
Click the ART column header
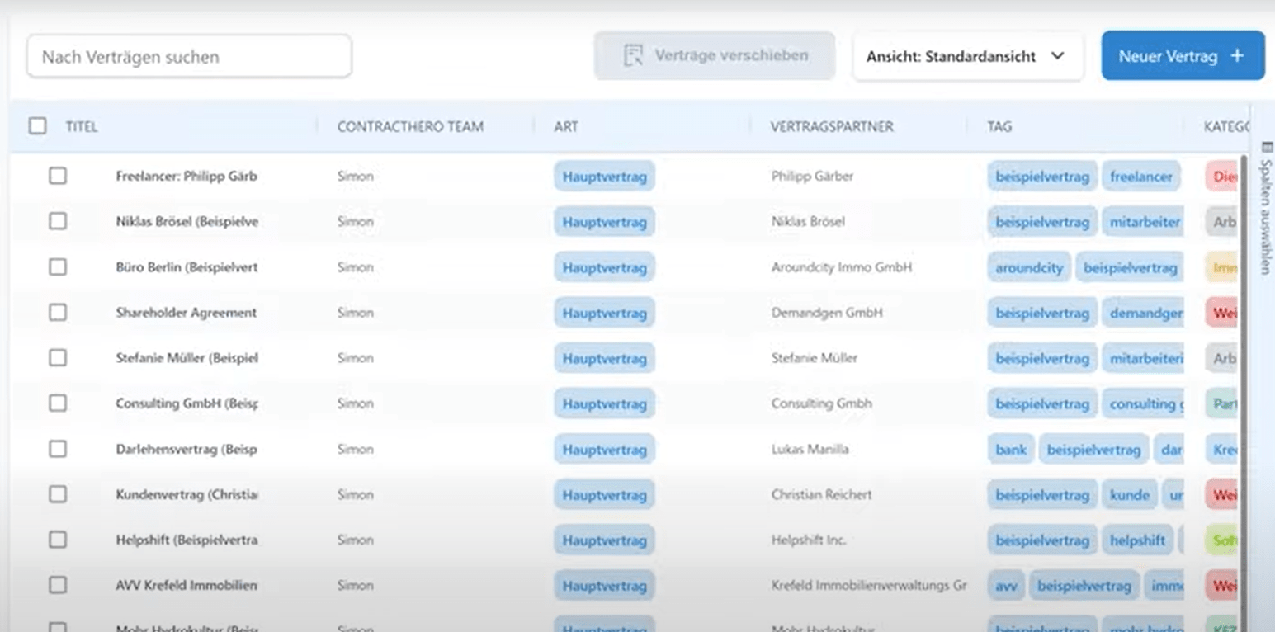click(566, 126)
